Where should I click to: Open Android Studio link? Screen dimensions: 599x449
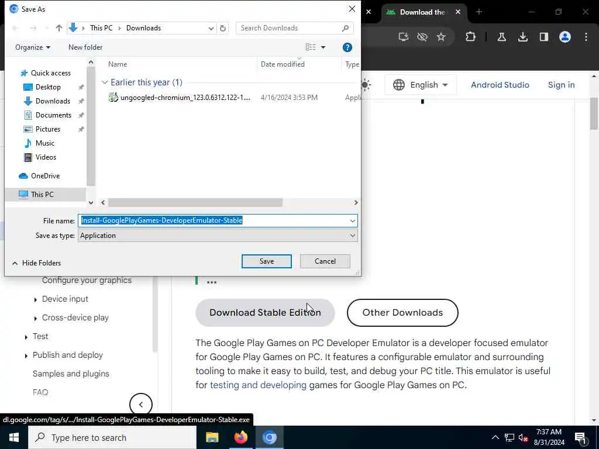pos(500,85)
